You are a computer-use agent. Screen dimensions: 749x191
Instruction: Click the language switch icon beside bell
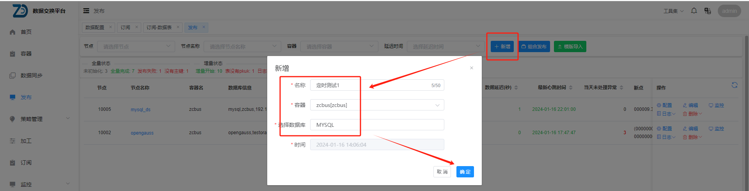click(x=707, y=11)
